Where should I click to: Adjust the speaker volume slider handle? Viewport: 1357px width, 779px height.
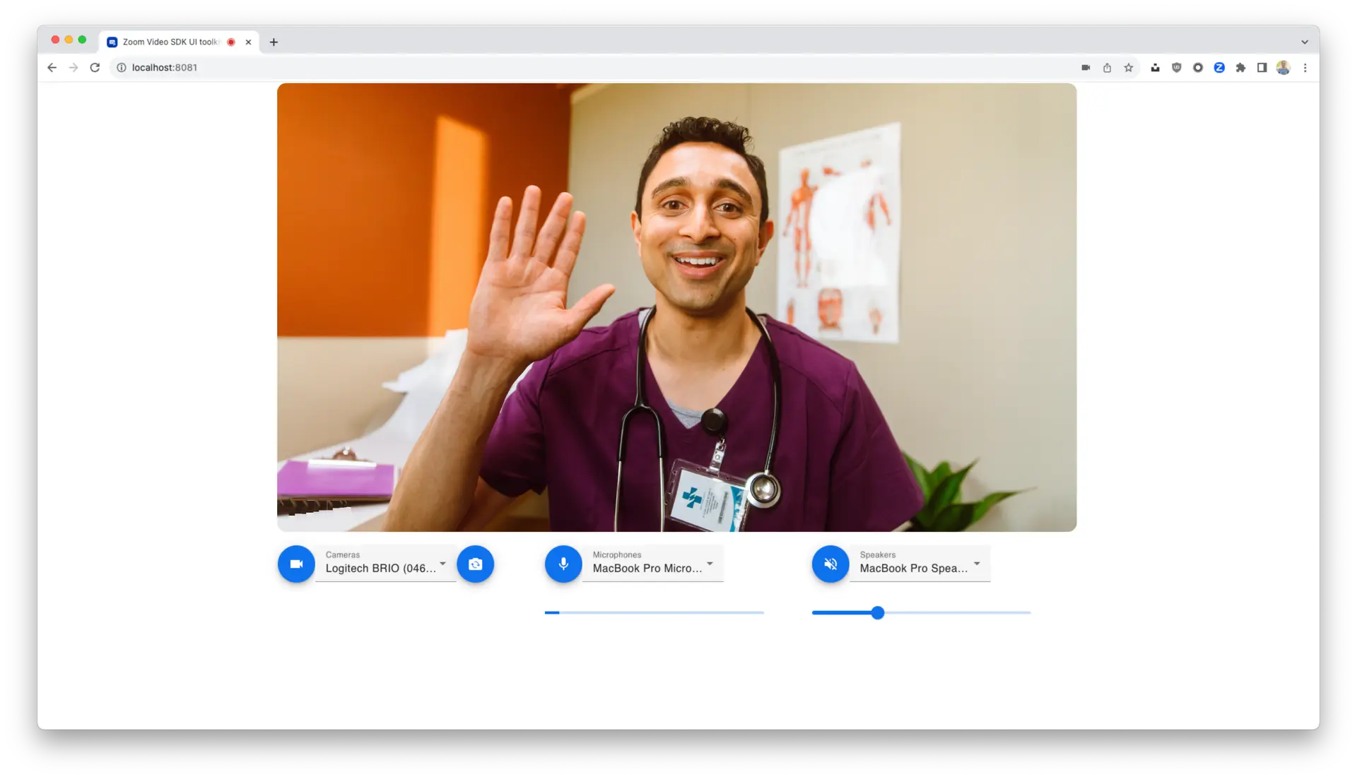(877, 613)
